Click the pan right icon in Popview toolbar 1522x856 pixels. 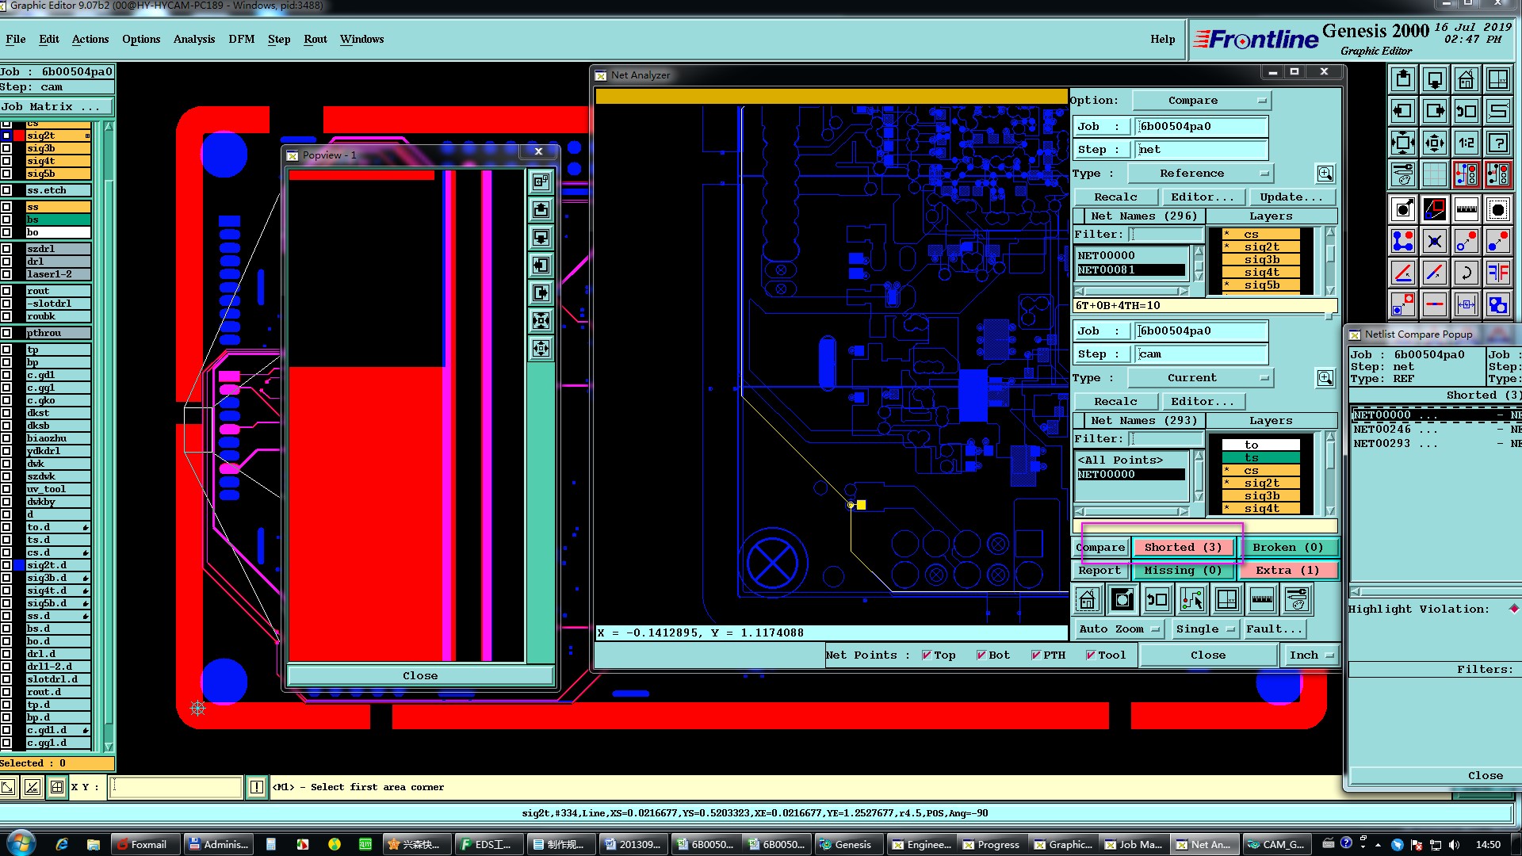point(541,293)
